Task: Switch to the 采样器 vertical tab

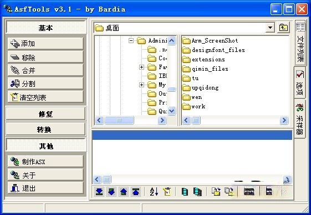Action: tap(300, 118)
